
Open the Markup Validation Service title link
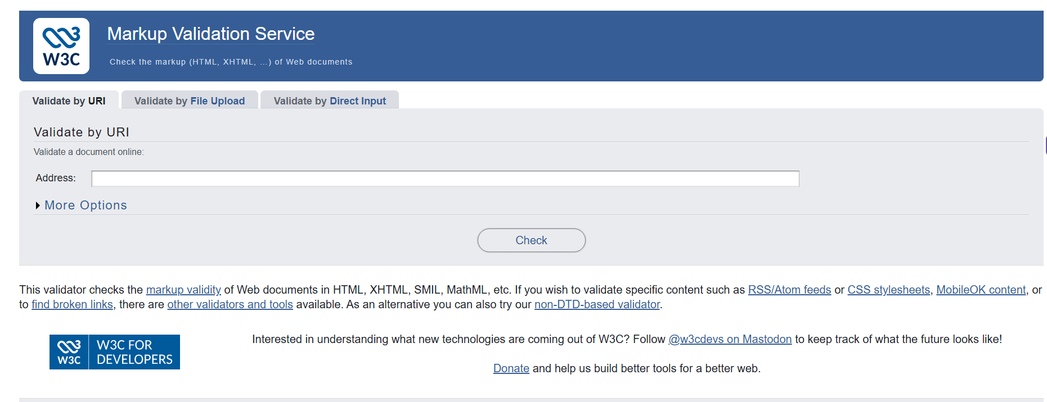(x=211, y=34)
